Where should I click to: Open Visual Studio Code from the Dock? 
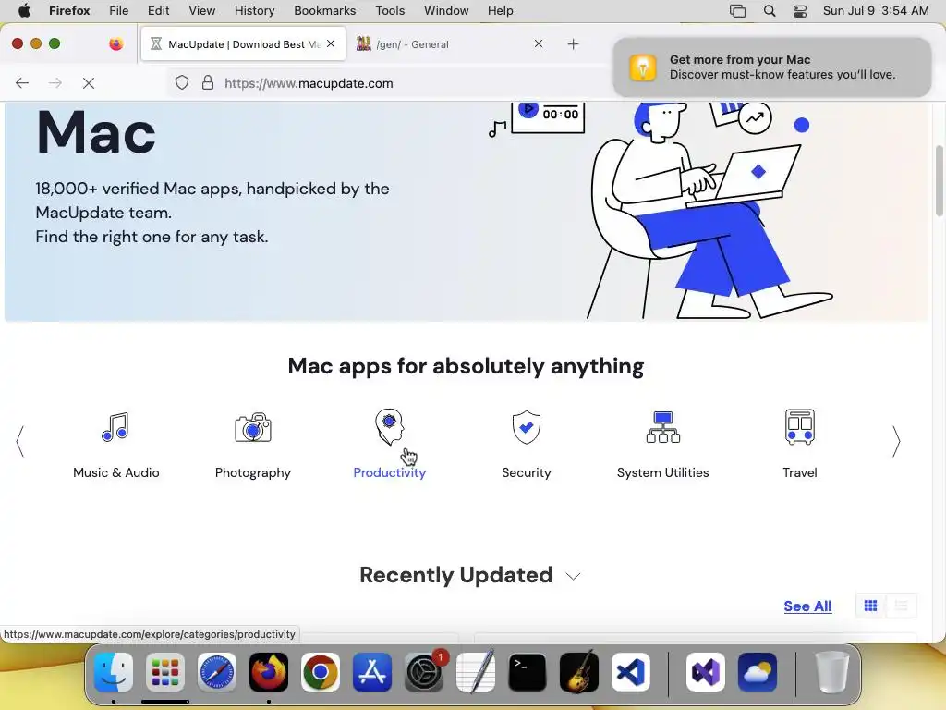click(x=631, y=672)
